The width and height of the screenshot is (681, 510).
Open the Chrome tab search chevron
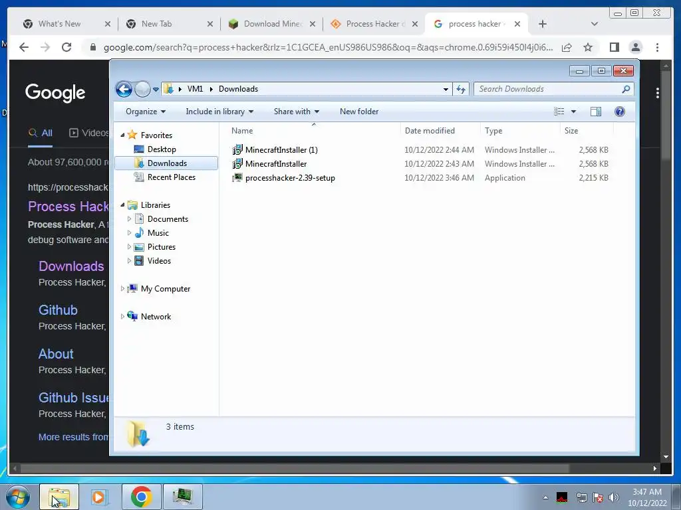595,24
